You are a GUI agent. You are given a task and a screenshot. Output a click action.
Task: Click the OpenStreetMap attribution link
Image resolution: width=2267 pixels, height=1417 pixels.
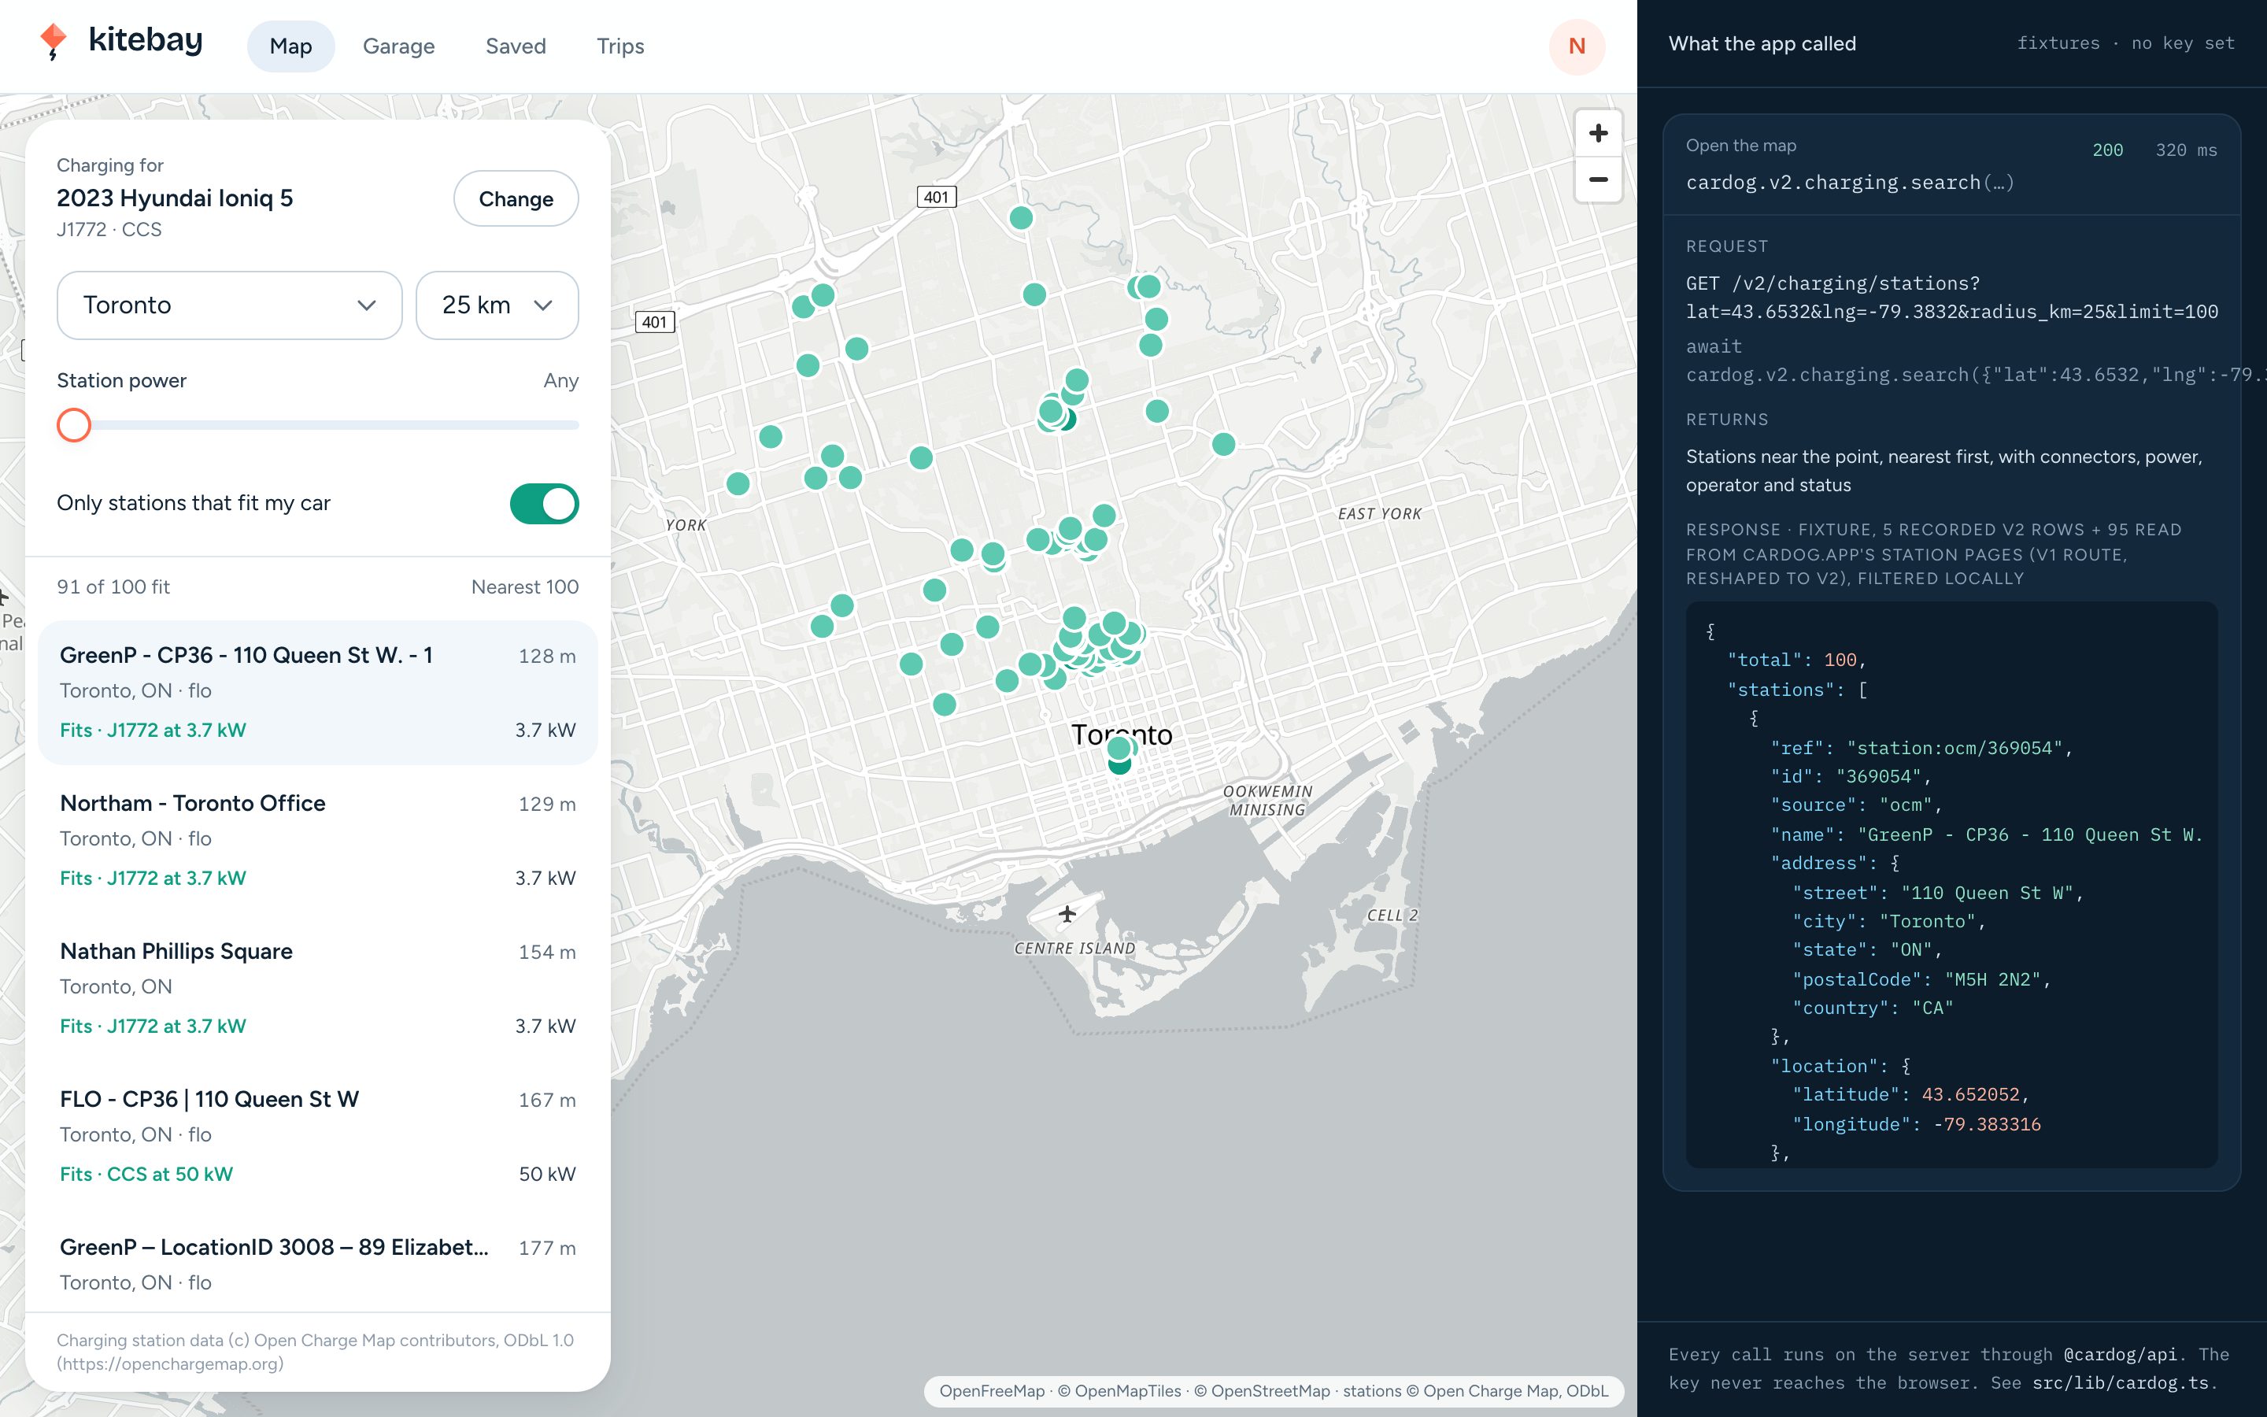point(1261,1391)
